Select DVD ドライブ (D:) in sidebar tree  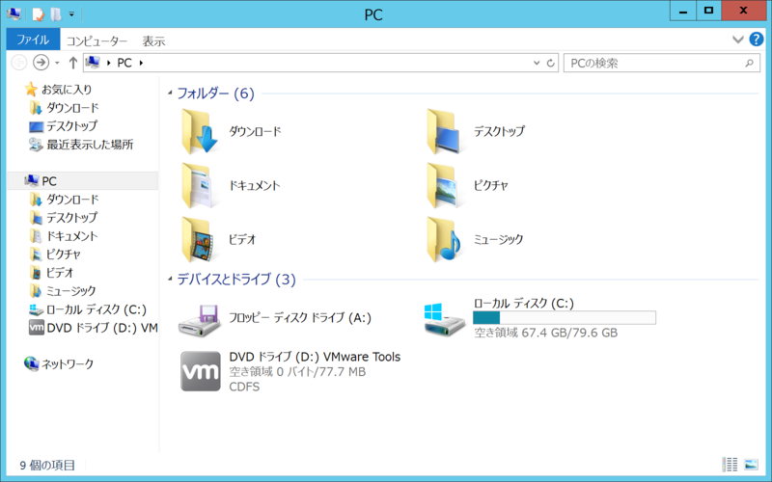pyautogui.click(x=93, y=328)
